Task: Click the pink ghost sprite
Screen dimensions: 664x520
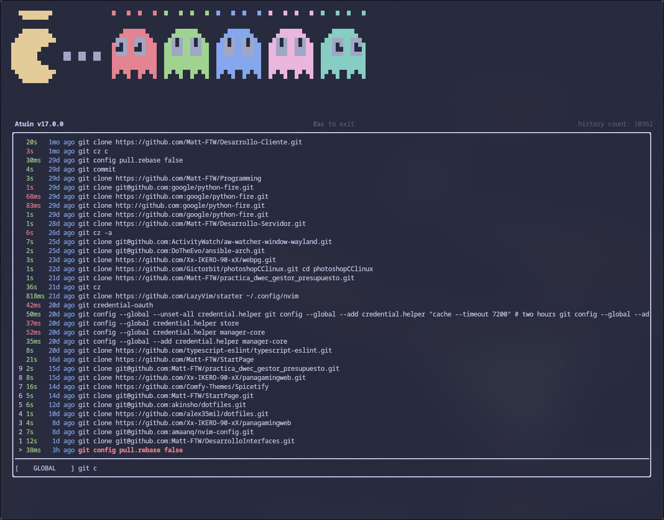Action: [x=290, y=53]
